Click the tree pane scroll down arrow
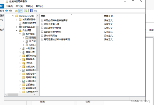The image size is (154, 105). point(37,92)
